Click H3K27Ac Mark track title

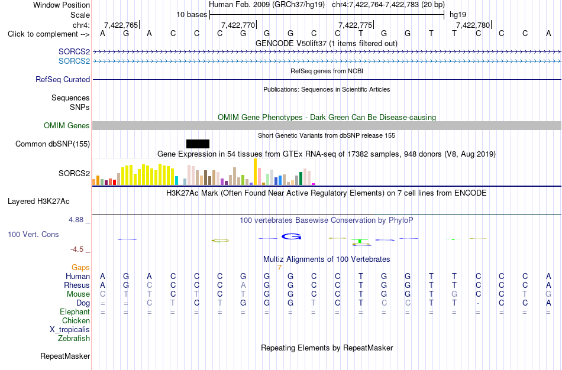coord(327,193)
